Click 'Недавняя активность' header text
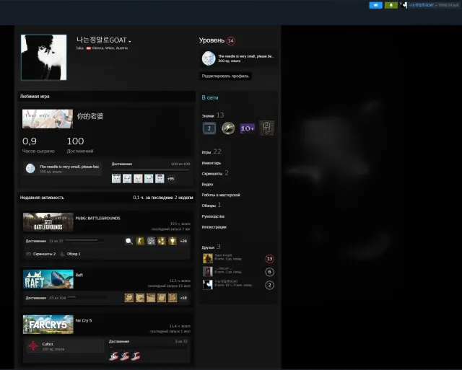Screen dimensions: 462x370 click(x=42, y=198)
